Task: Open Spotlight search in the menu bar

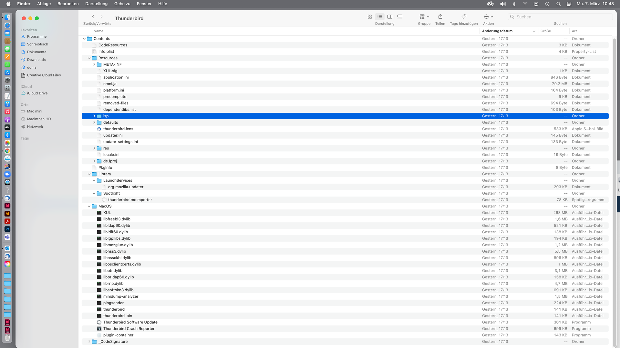Action: (558, 4)
